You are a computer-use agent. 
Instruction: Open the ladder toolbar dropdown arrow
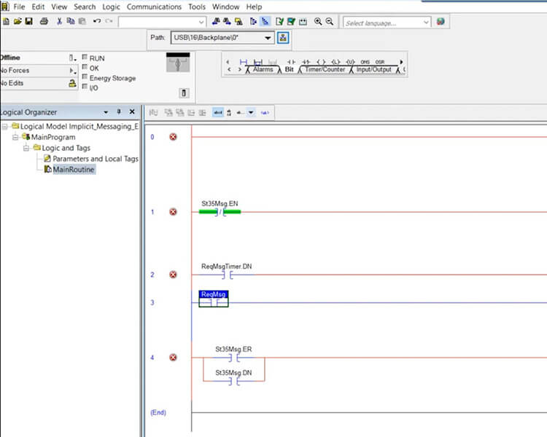point(251,113)
